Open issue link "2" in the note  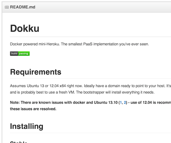click(125, 102)
